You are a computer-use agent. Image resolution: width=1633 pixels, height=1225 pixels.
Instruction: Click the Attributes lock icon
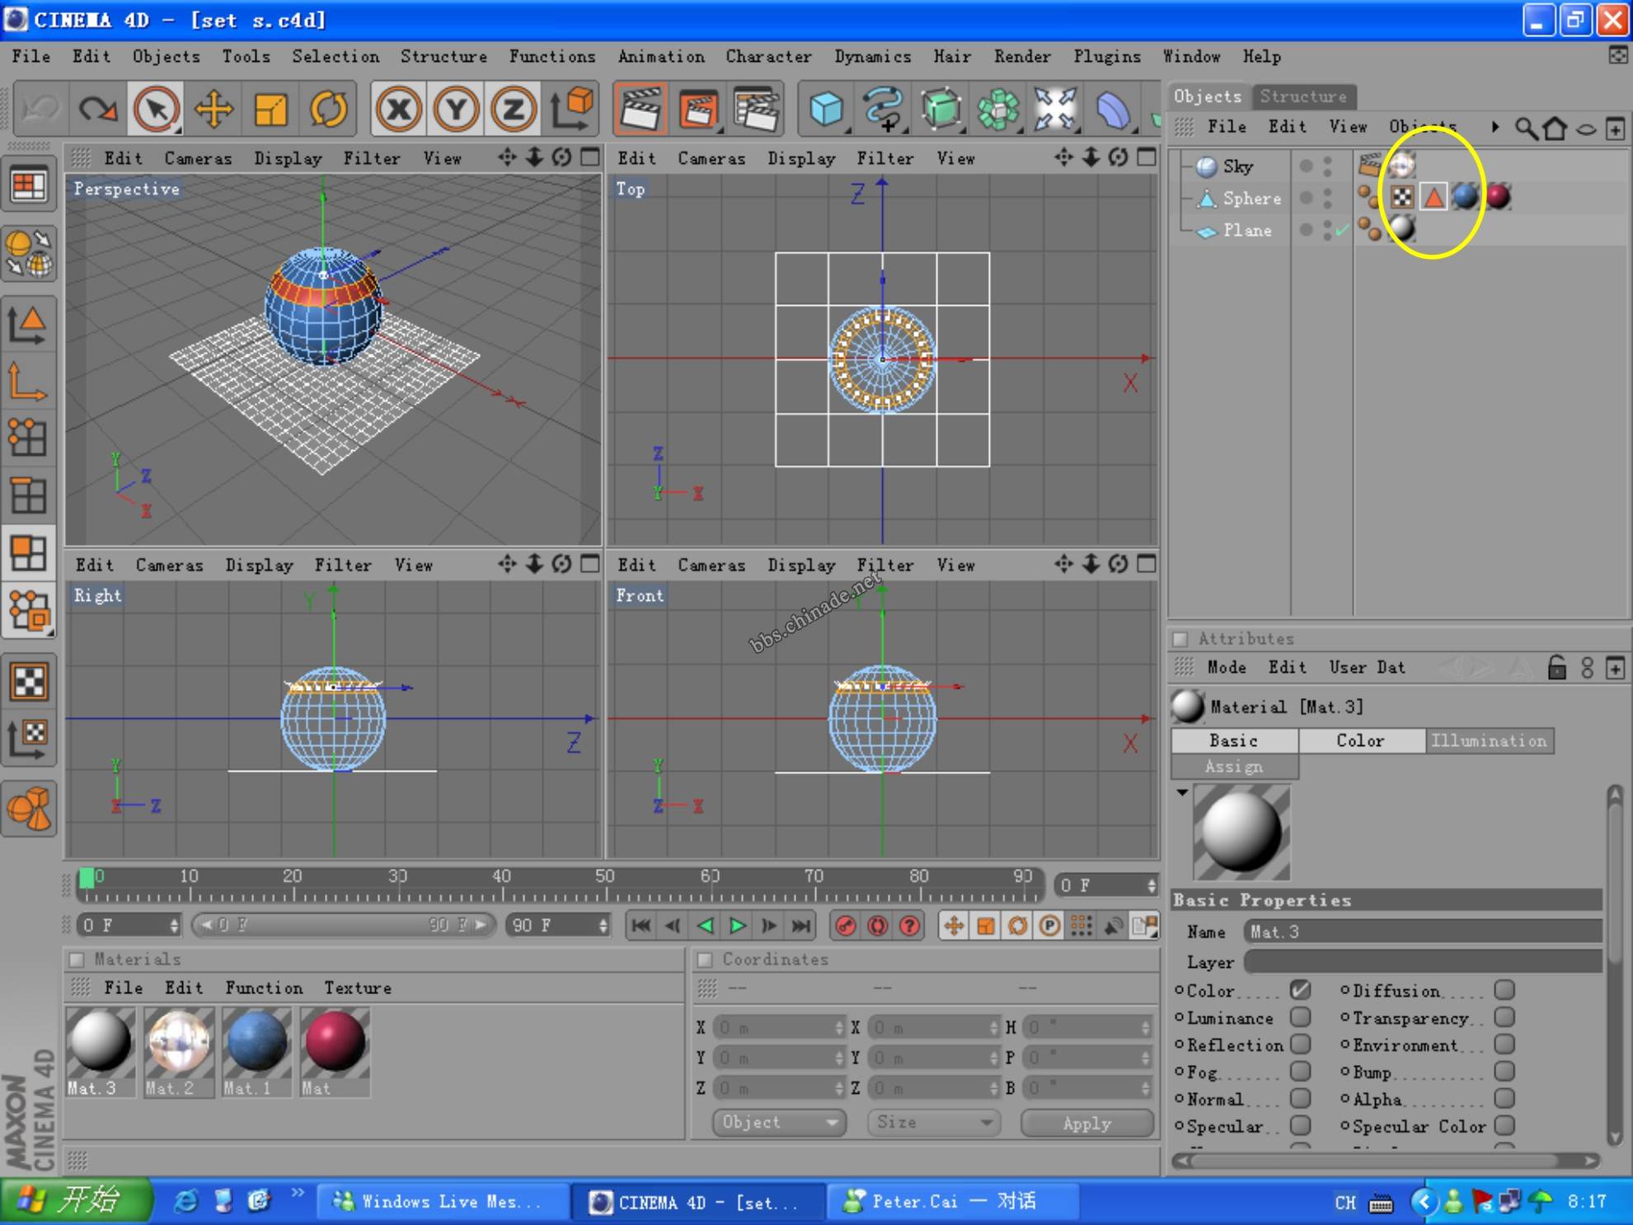pyautogui.click(x=1556, y=667)
